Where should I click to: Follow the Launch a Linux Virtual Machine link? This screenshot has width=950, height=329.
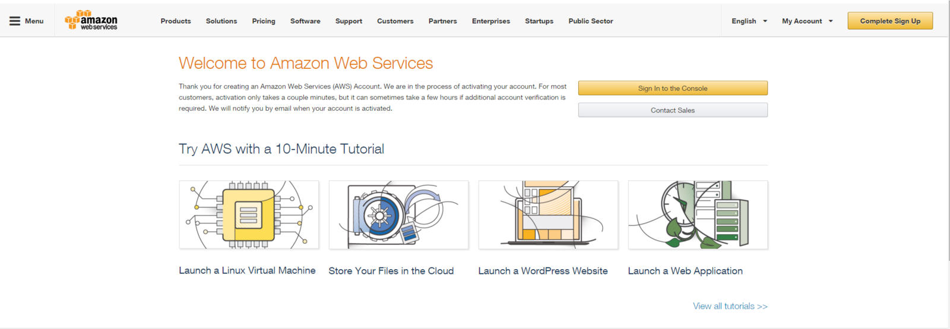(247, 270)
